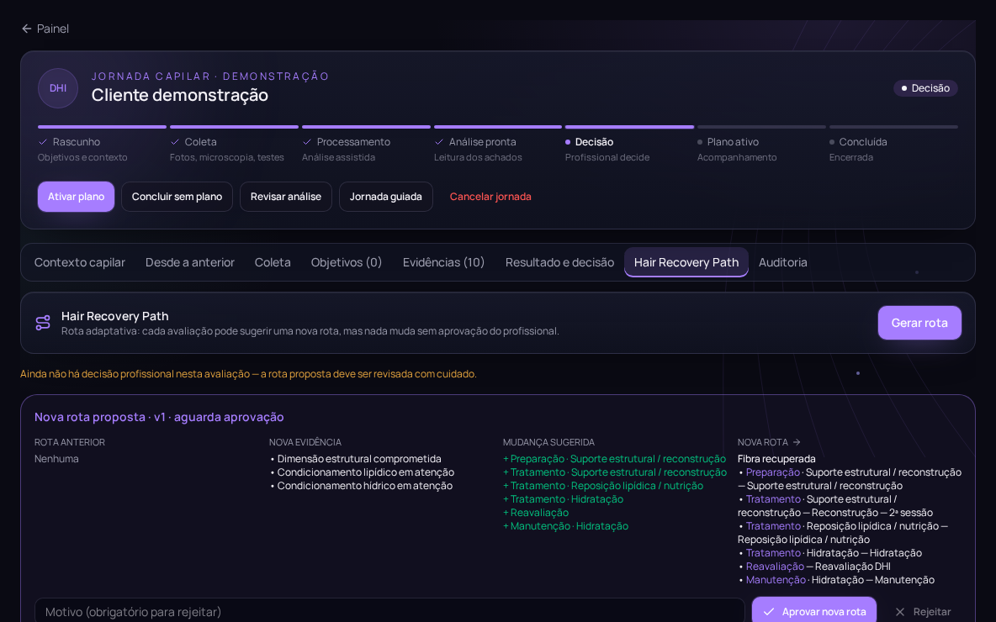Click the dot beside Concluída step
This screenshot has height=622, width=996.
click(832, 142)
